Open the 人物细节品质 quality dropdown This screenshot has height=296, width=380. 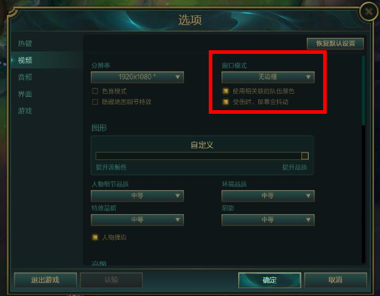coord(137,196)
